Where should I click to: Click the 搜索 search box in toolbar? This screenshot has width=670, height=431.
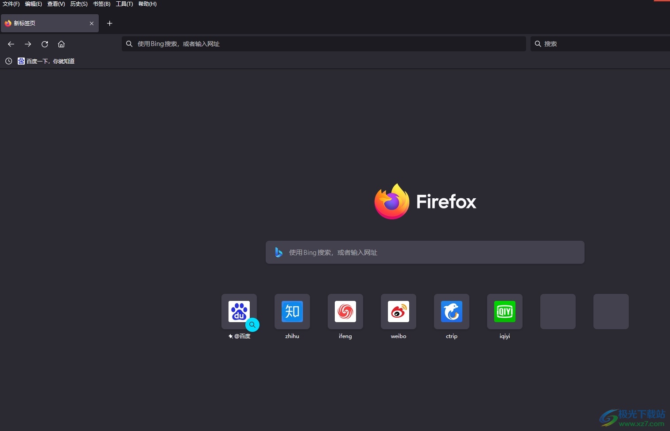[x=600, y=44]
